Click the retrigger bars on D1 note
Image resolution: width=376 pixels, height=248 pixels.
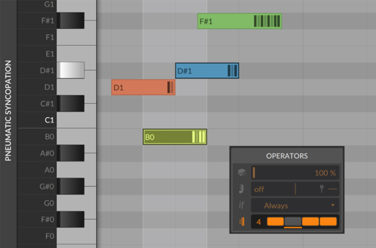[x=170, y=87]
